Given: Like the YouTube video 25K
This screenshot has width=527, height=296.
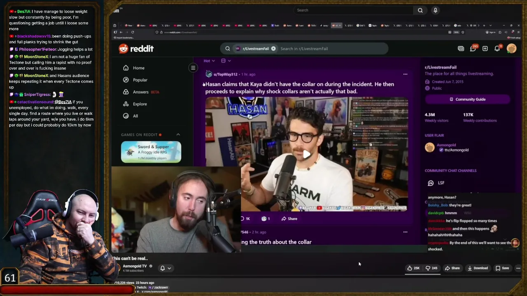Looking at the screenshot, I should click(x=413, y=268).
